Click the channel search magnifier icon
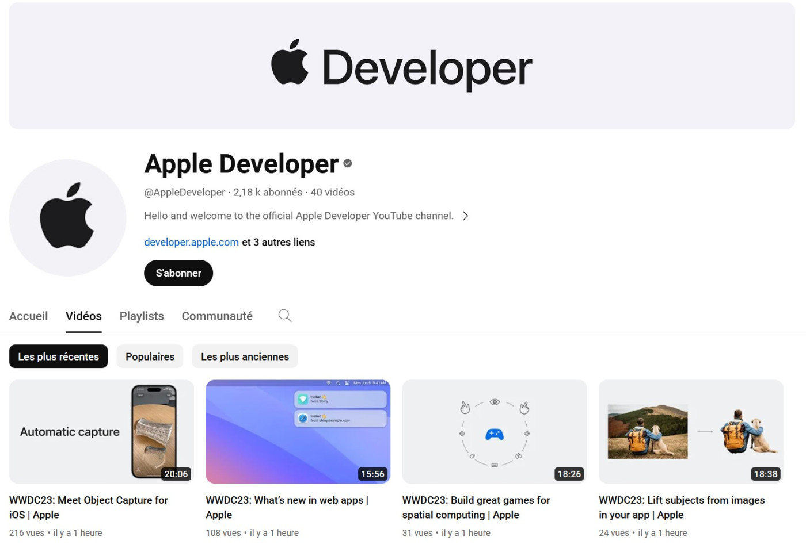The height and width of the screenshot is (556, 806). coord(284,316)
